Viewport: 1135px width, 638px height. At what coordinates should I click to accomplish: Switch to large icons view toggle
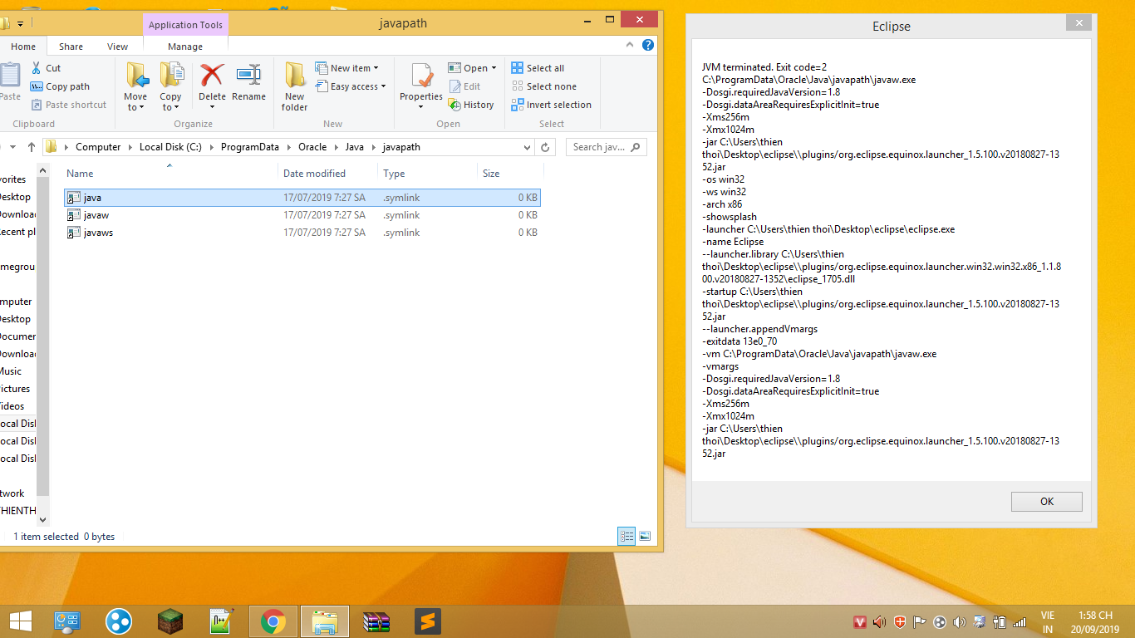point(645,537)
